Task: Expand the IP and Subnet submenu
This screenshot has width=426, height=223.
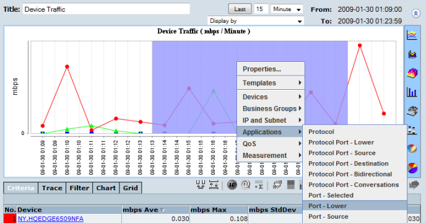Action: click(271, 120)
